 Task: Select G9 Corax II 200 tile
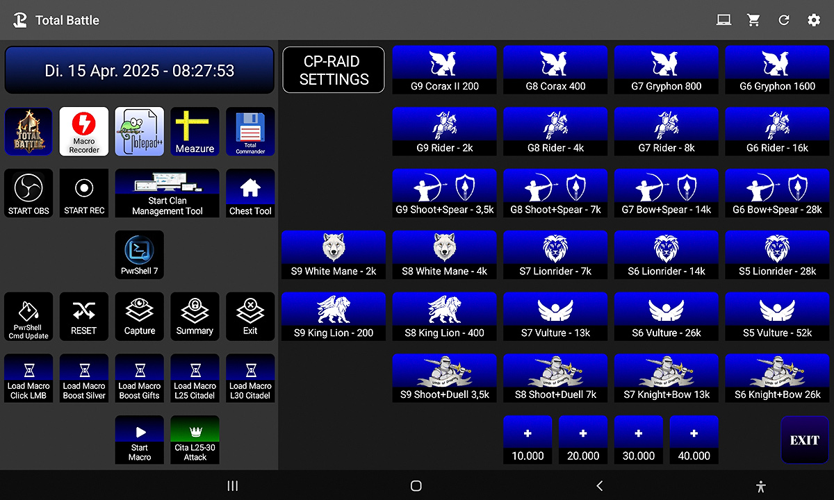click(x=445, y=70)
